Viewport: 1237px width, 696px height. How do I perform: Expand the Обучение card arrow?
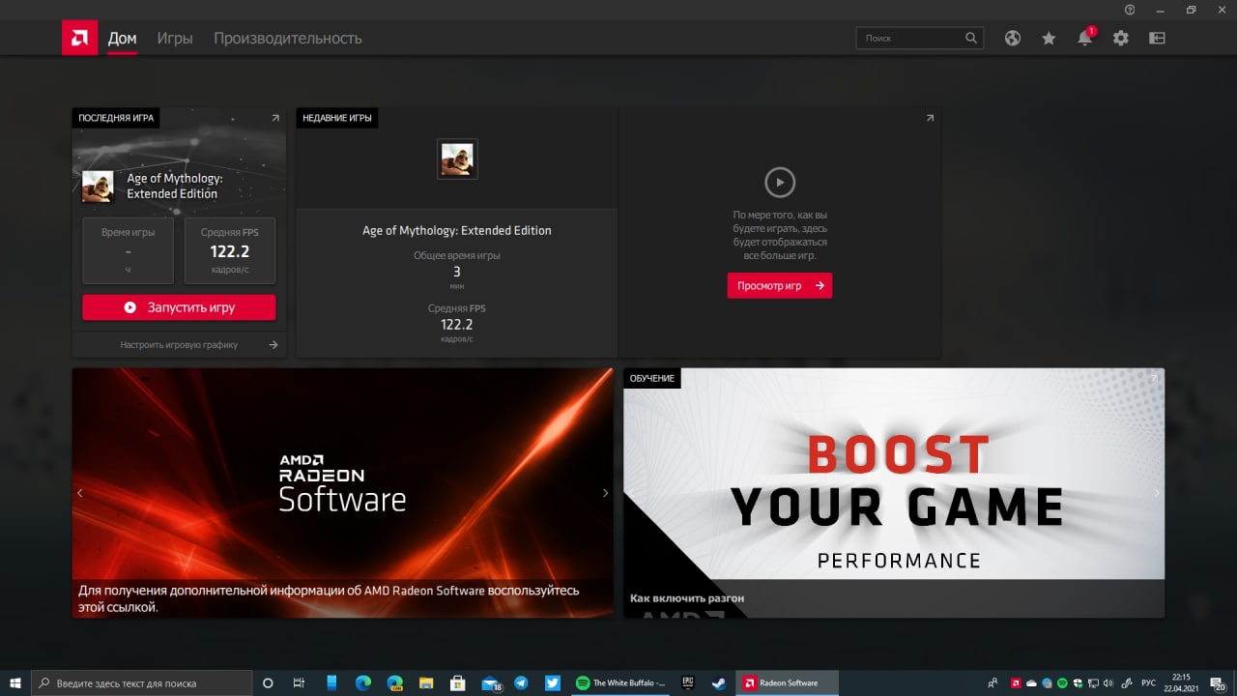point(1153,378)
